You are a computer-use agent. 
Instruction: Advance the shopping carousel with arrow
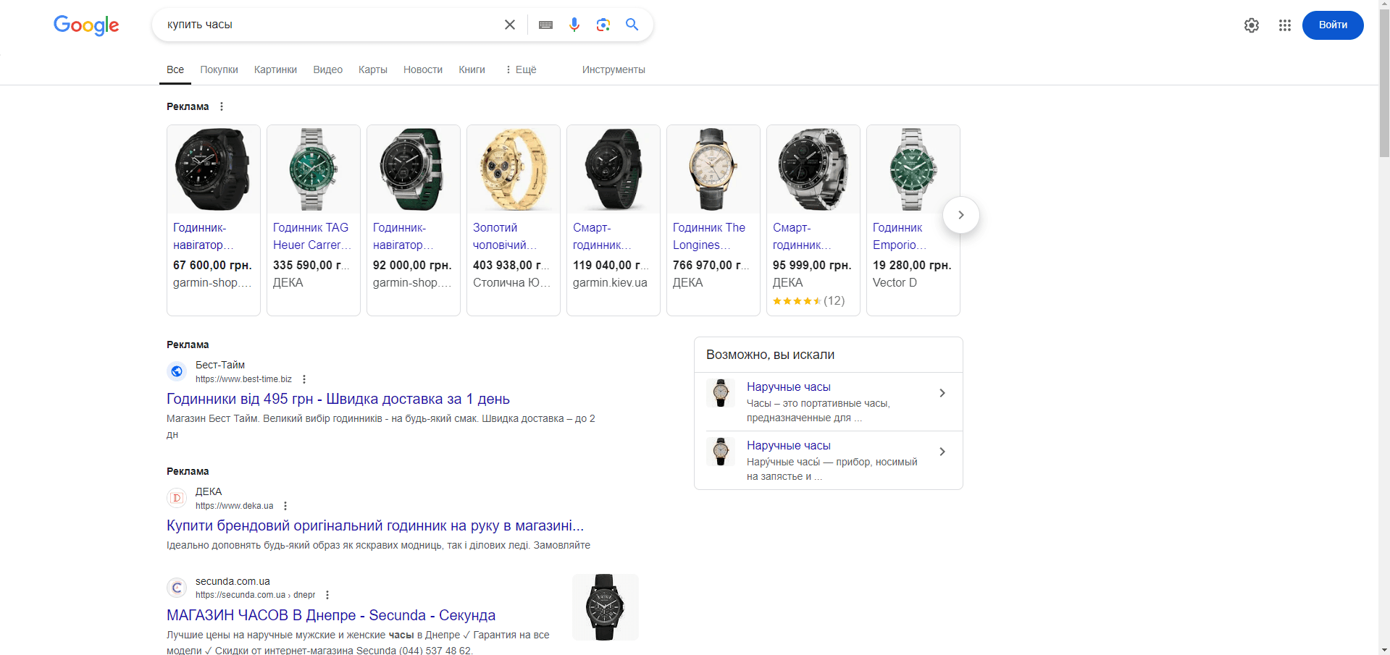click(x=961, y=215)
